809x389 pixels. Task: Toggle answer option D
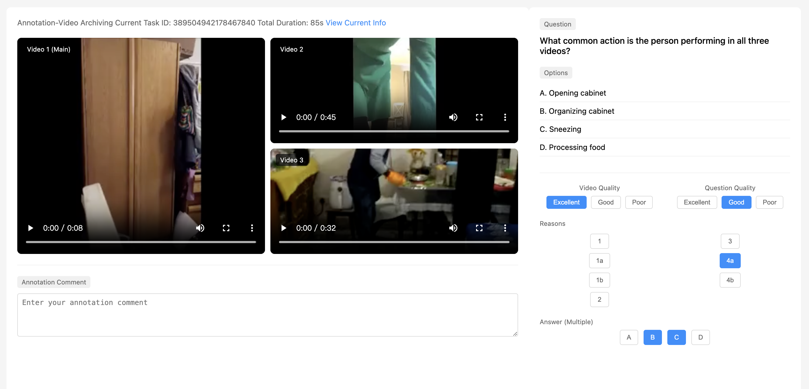point(700,337)
